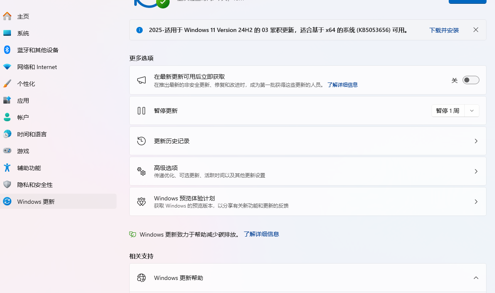Click the 暂停更新 label

tap(166, 111)
